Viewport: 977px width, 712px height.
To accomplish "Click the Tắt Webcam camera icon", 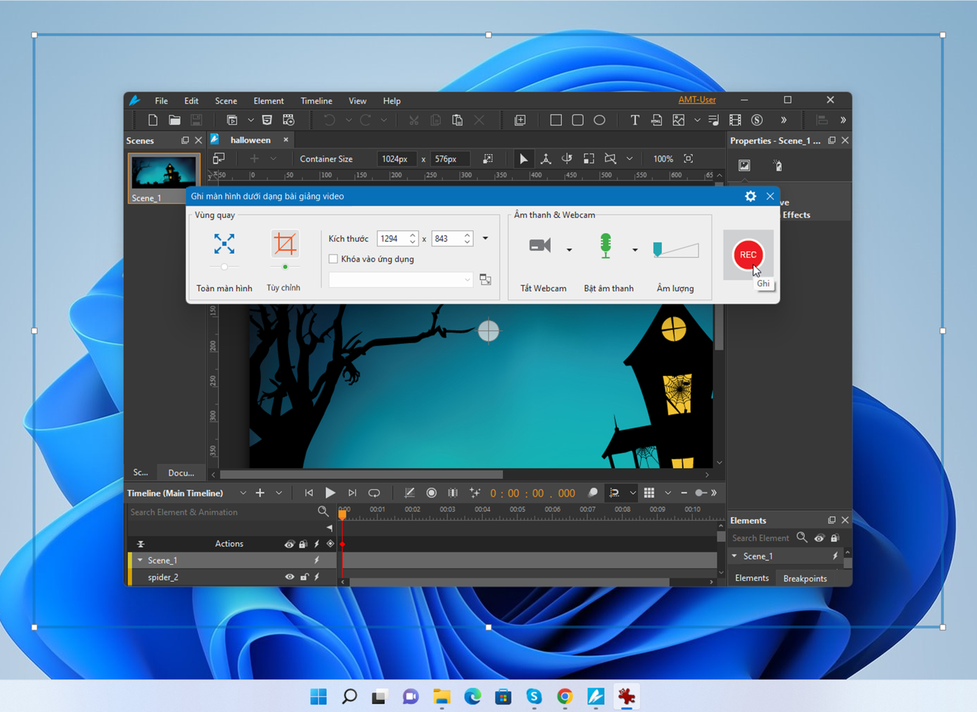I will tap(540, 245).
